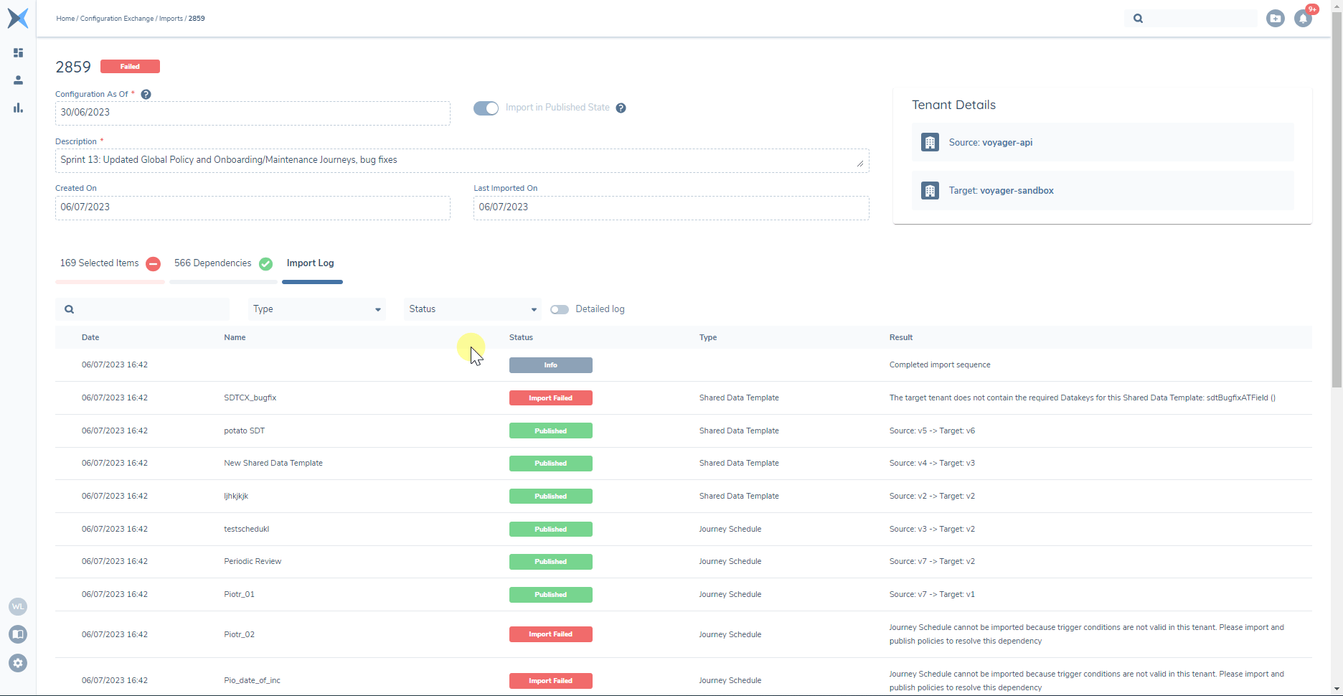This screenshot has width=1343, height=696.
Task: Click the deselect icon next to 169 Selected Items
Action: click(153, 263)
